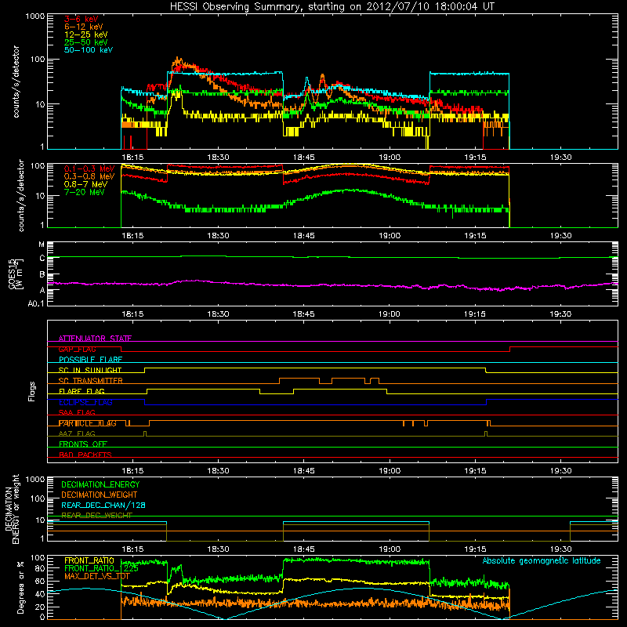Click the green 7-20 MeV legend label

tap(85, 192)
